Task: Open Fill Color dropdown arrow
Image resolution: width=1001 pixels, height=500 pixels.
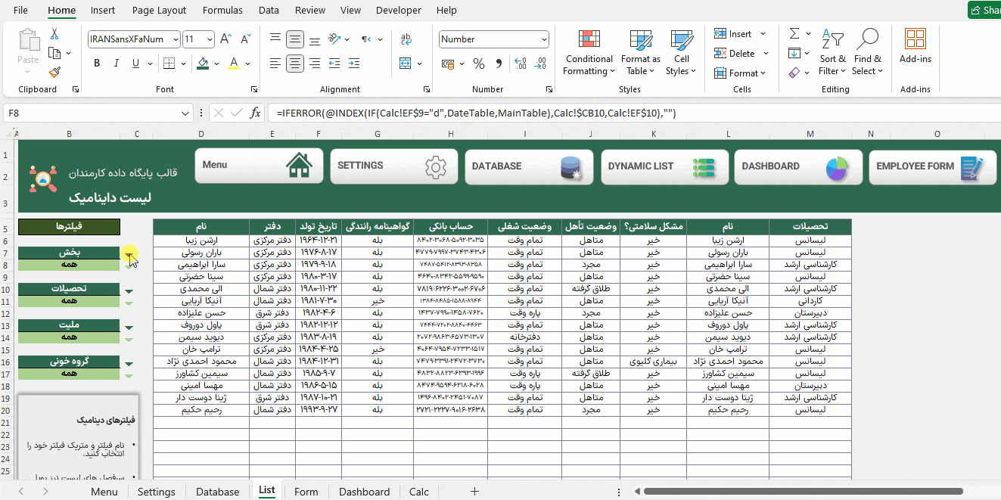Action: pyautogui.click(x=216, y=64)
